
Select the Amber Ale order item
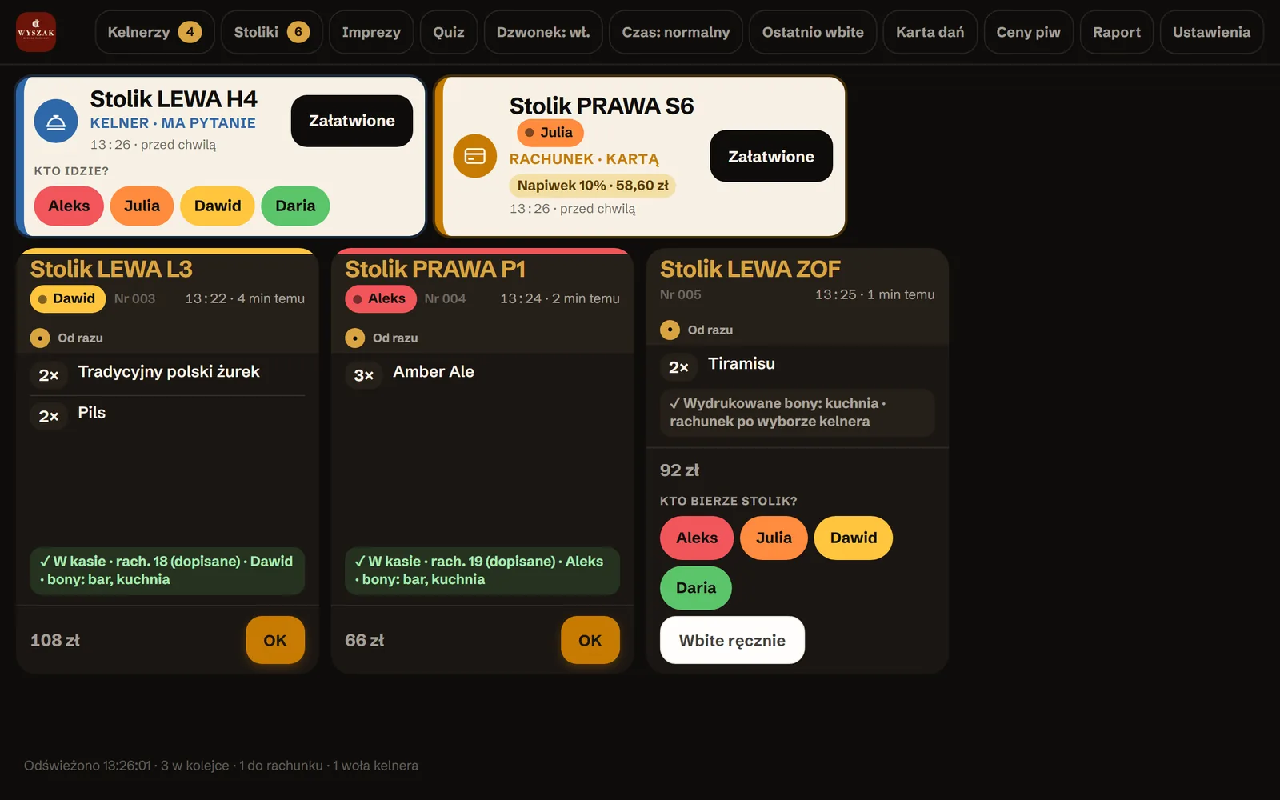[x=482, y=373]
